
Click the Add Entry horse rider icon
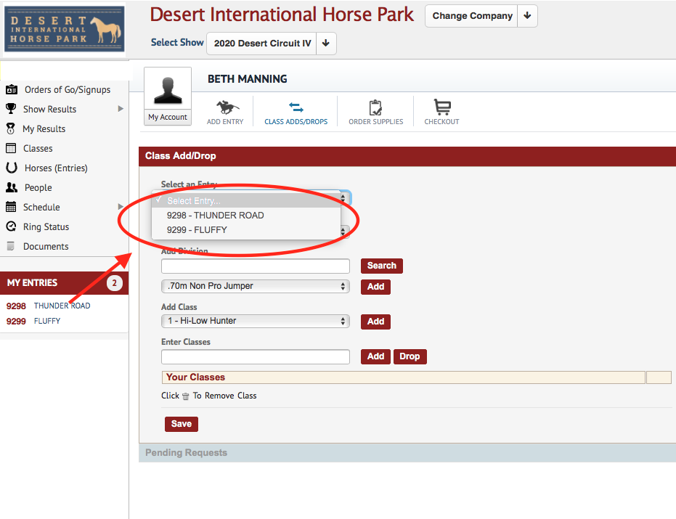pos(227,107)
